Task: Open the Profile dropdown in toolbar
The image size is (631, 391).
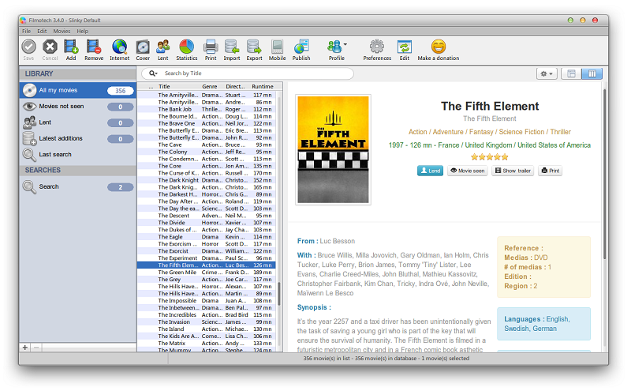Action: pos(337,50)
